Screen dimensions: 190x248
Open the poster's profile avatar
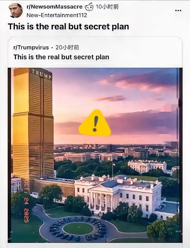tap(16, 10)
